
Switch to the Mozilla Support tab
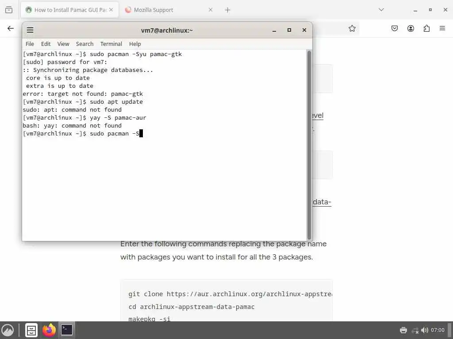(169, 10)
